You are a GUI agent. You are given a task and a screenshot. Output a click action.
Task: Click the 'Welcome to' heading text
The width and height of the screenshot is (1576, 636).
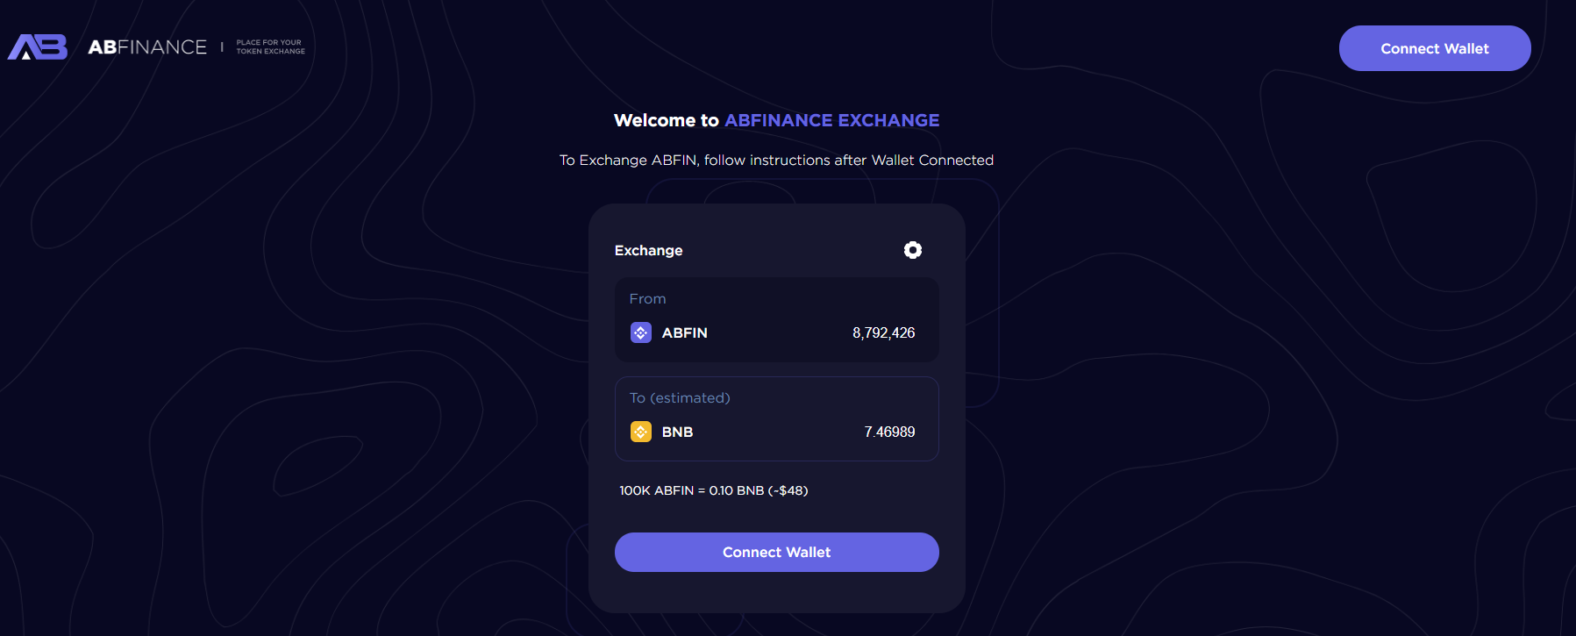pyautogui.click(x=666, y=120)
